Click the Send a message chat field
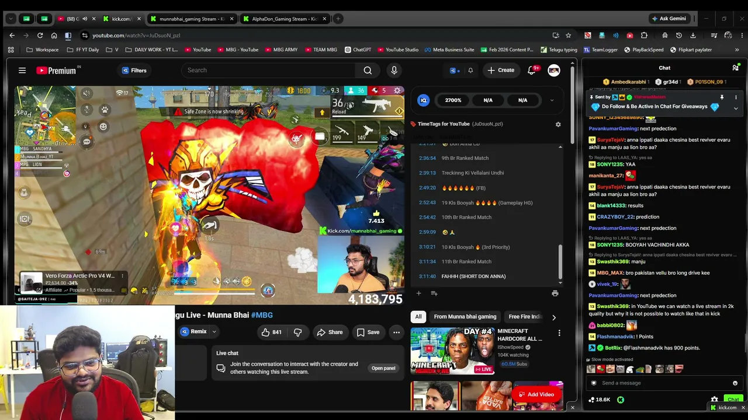 coord(664,383)
